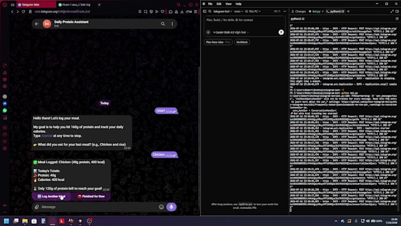
Task: Add a new editor tab with plus
Action: click(349, 11)
